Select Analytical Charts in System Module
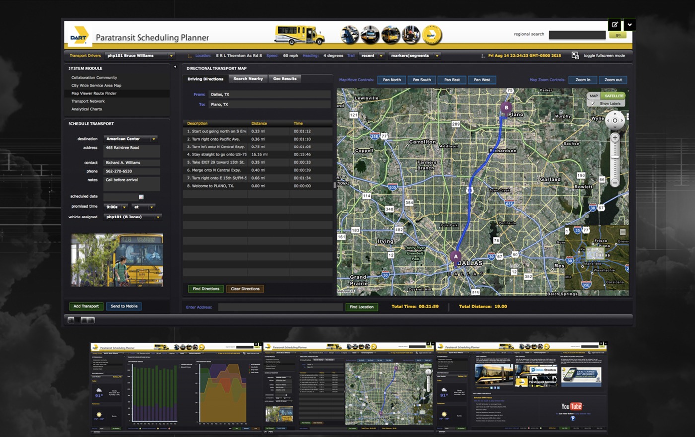The width and height of the screenshot is (695, 437). coord(87,109)
